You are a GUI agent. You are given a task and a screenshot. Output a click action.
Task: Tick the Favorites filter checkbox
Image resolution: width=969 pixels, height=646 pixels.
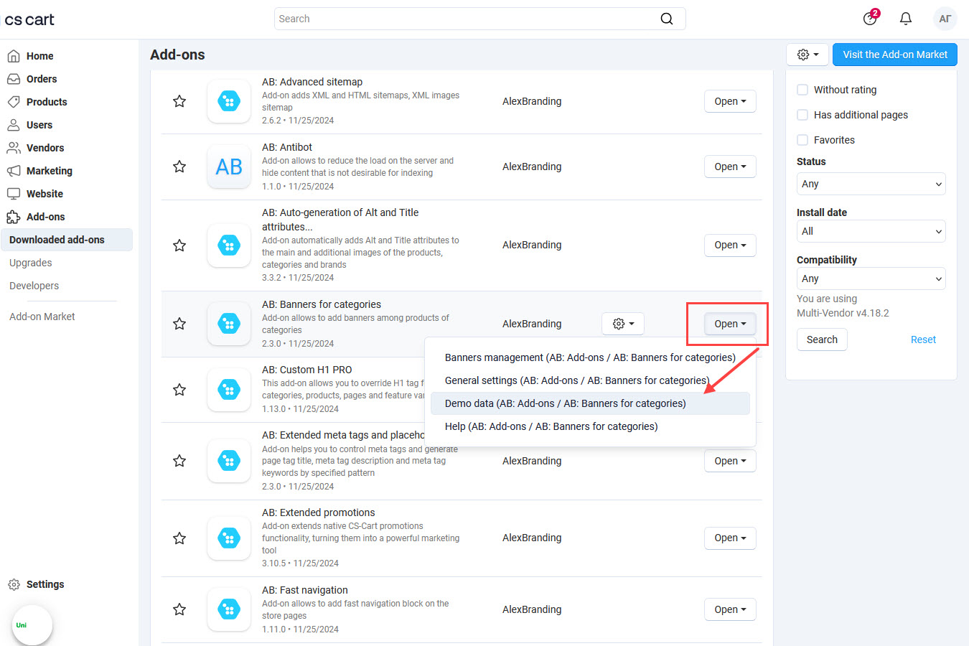pyautogui.click(x=802, y=140)
